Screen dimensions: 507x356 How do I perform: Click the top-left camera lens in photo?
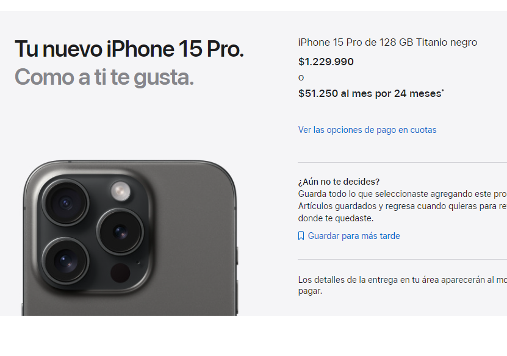[x=66, y=202]
